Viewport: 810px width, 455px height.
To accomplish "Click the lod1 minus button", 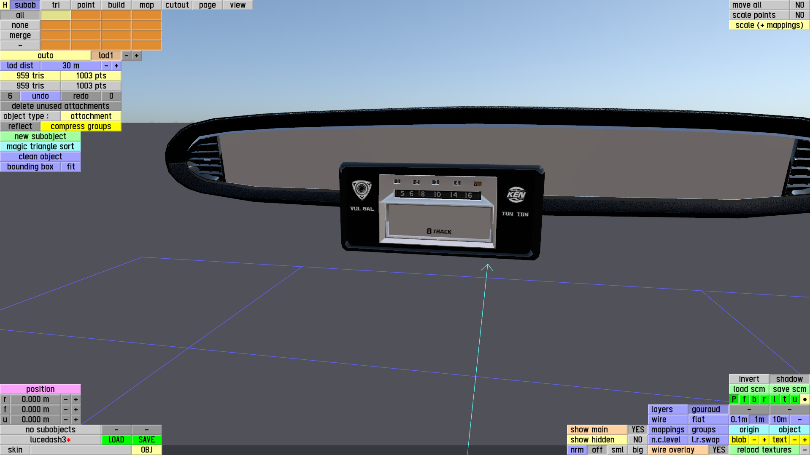I will tap(127, 56).
